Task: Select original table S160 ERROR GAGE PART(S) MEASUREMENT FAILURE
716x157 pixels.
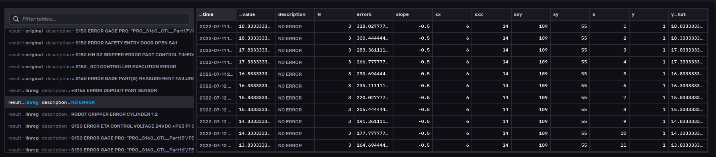Action: coord(99,78)
